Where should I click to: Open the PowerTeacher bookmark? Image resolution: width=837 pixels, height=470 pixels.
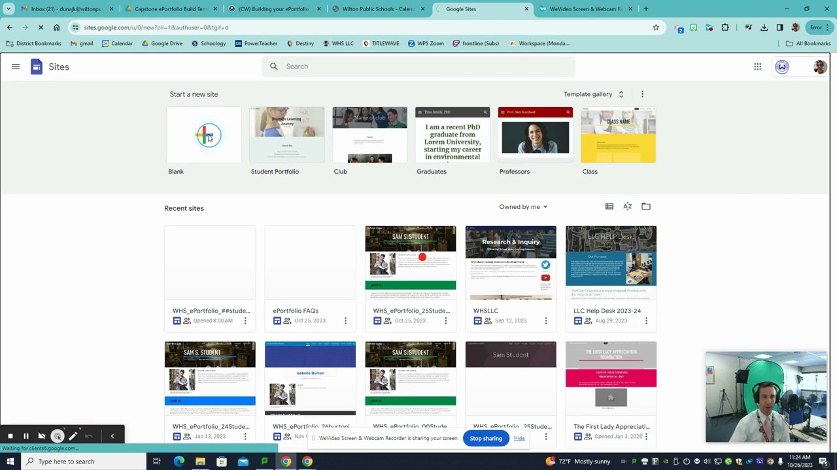pyautogui.click(x=256, y=43)
